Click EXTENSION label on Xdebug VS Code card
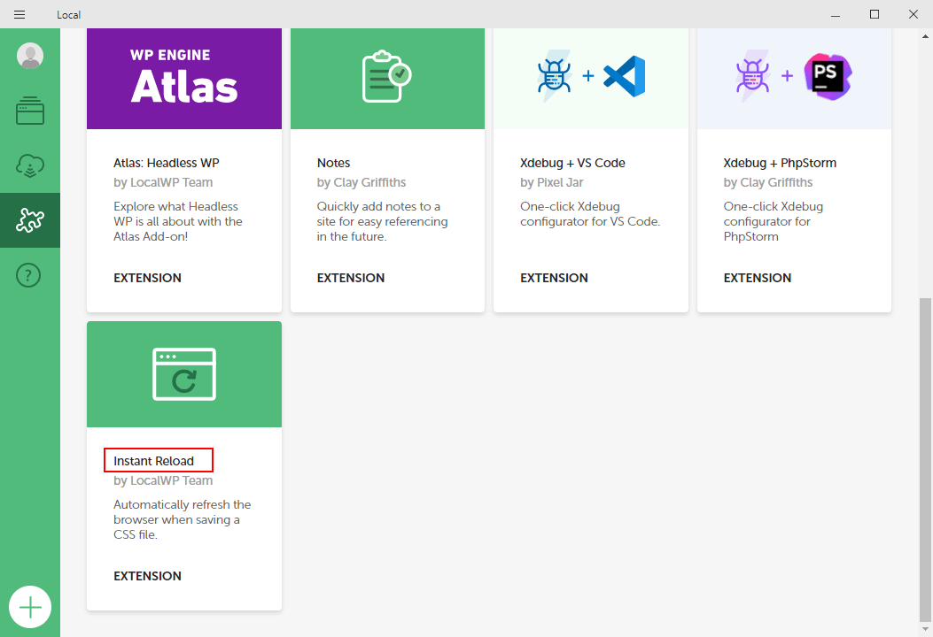The height and width of the screenshot is (637, 933). click(554, 278)
